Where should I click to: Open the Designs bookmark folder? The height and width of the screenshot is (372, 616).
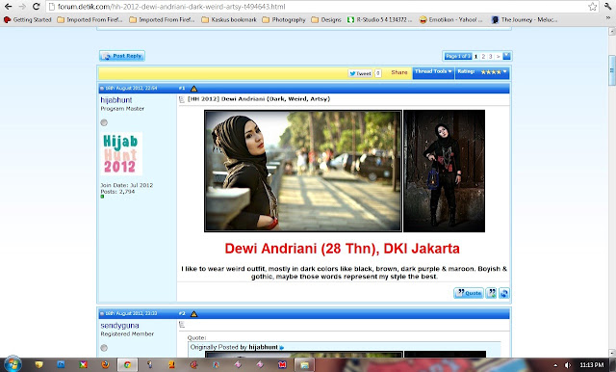[326, 19]
